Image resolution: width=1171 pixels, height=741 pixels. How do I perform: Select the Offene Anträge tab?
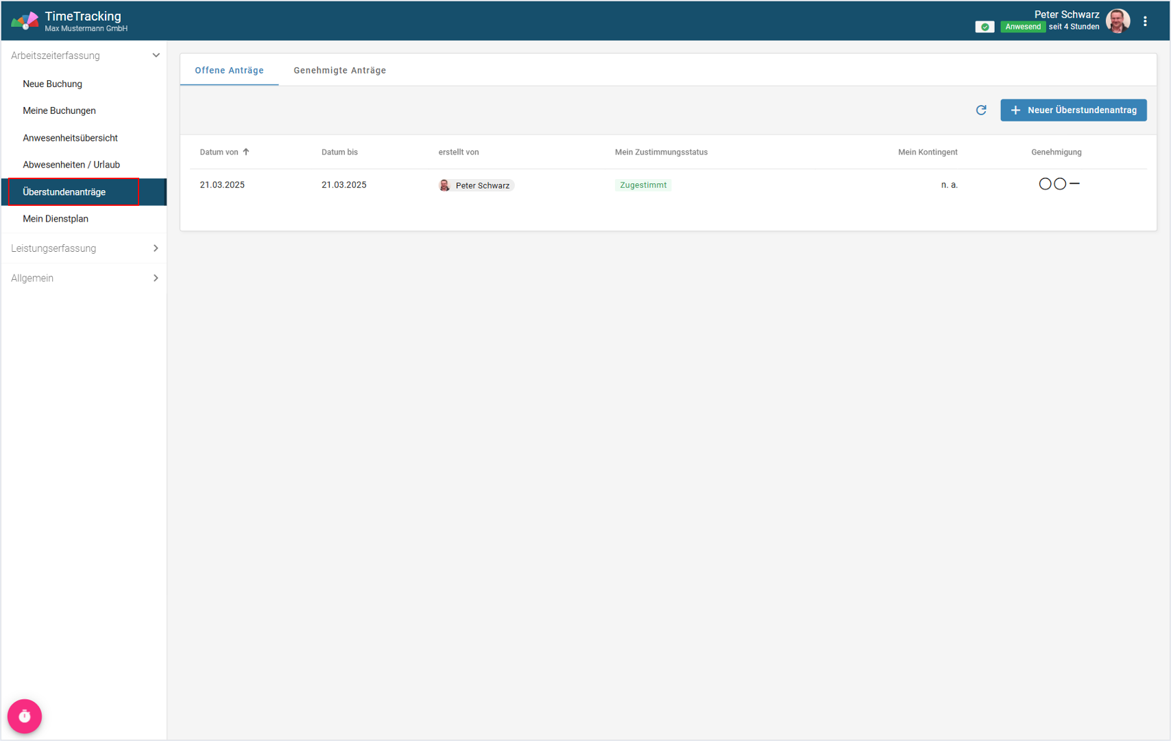(x=229, y=71)
